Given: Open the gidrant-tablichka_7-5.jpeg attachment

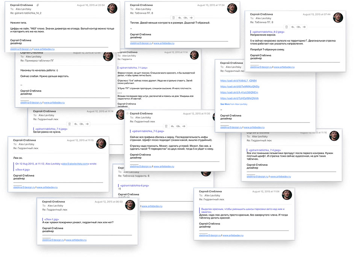Looking at the screenshot, I should (148, 131).
